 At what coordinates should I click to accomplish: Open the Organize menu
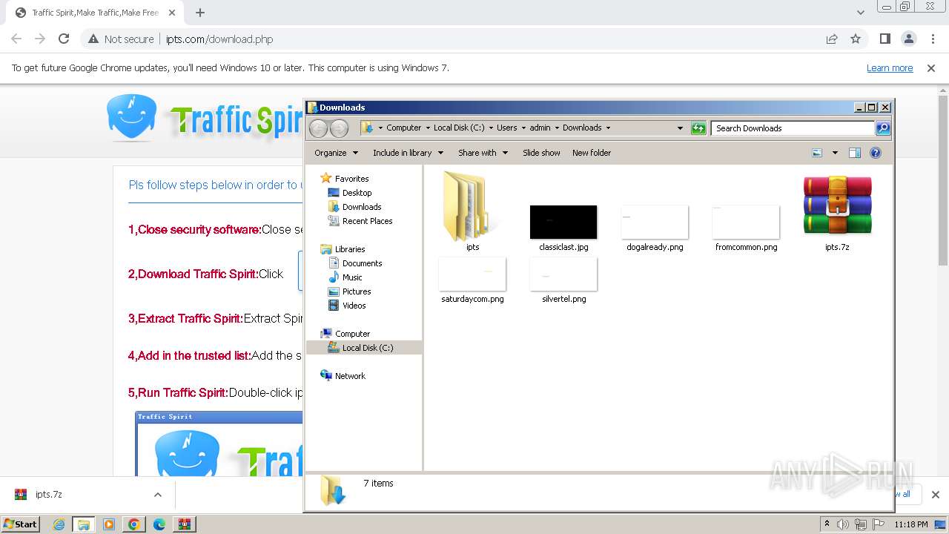336,153
